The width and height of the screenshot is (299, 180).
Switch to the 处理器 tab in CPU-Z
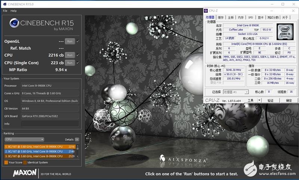click(x=210, y=17)
